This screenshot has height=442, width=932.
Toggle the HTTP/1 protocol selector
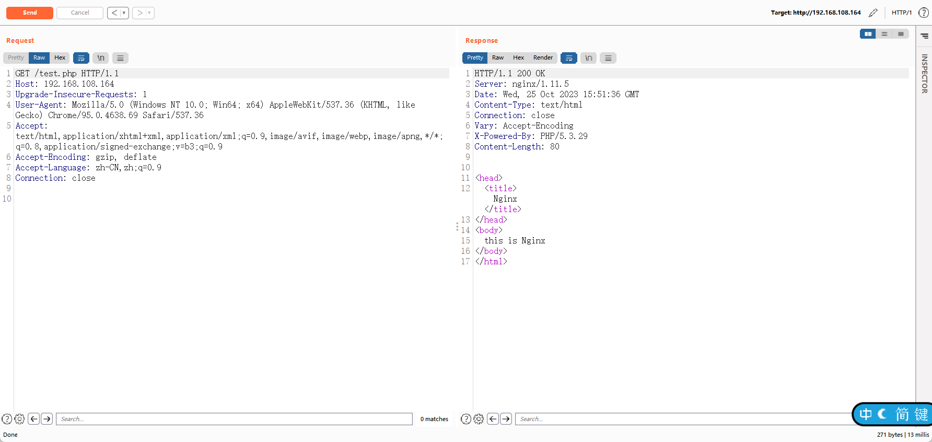[x=902, y=13]
